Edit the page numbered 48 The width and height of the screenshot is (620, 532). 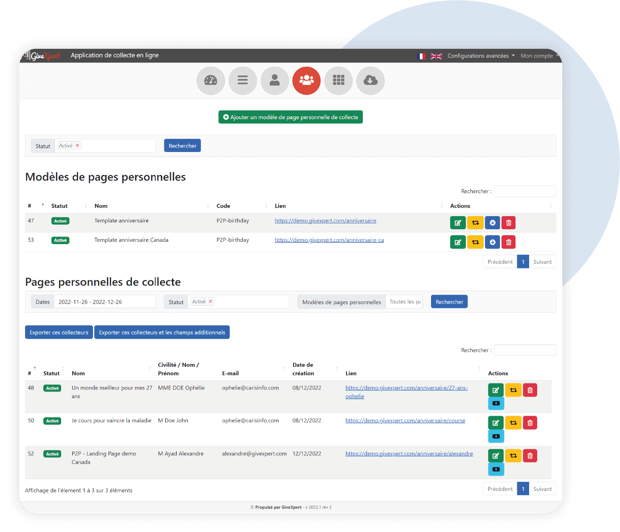click(496, 390)
